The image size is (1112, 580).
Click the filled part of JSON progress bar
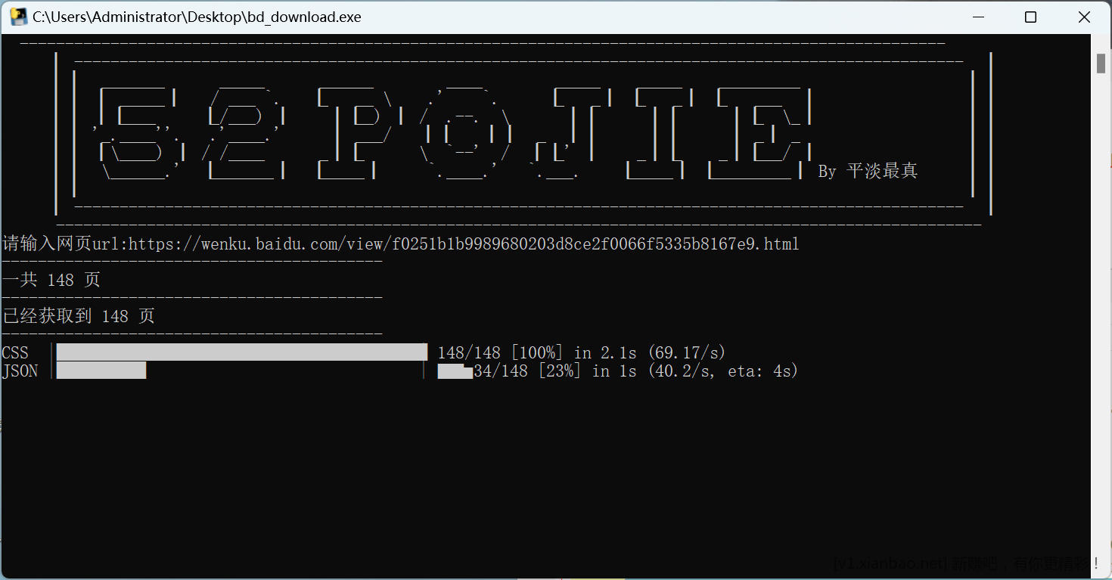101,371
